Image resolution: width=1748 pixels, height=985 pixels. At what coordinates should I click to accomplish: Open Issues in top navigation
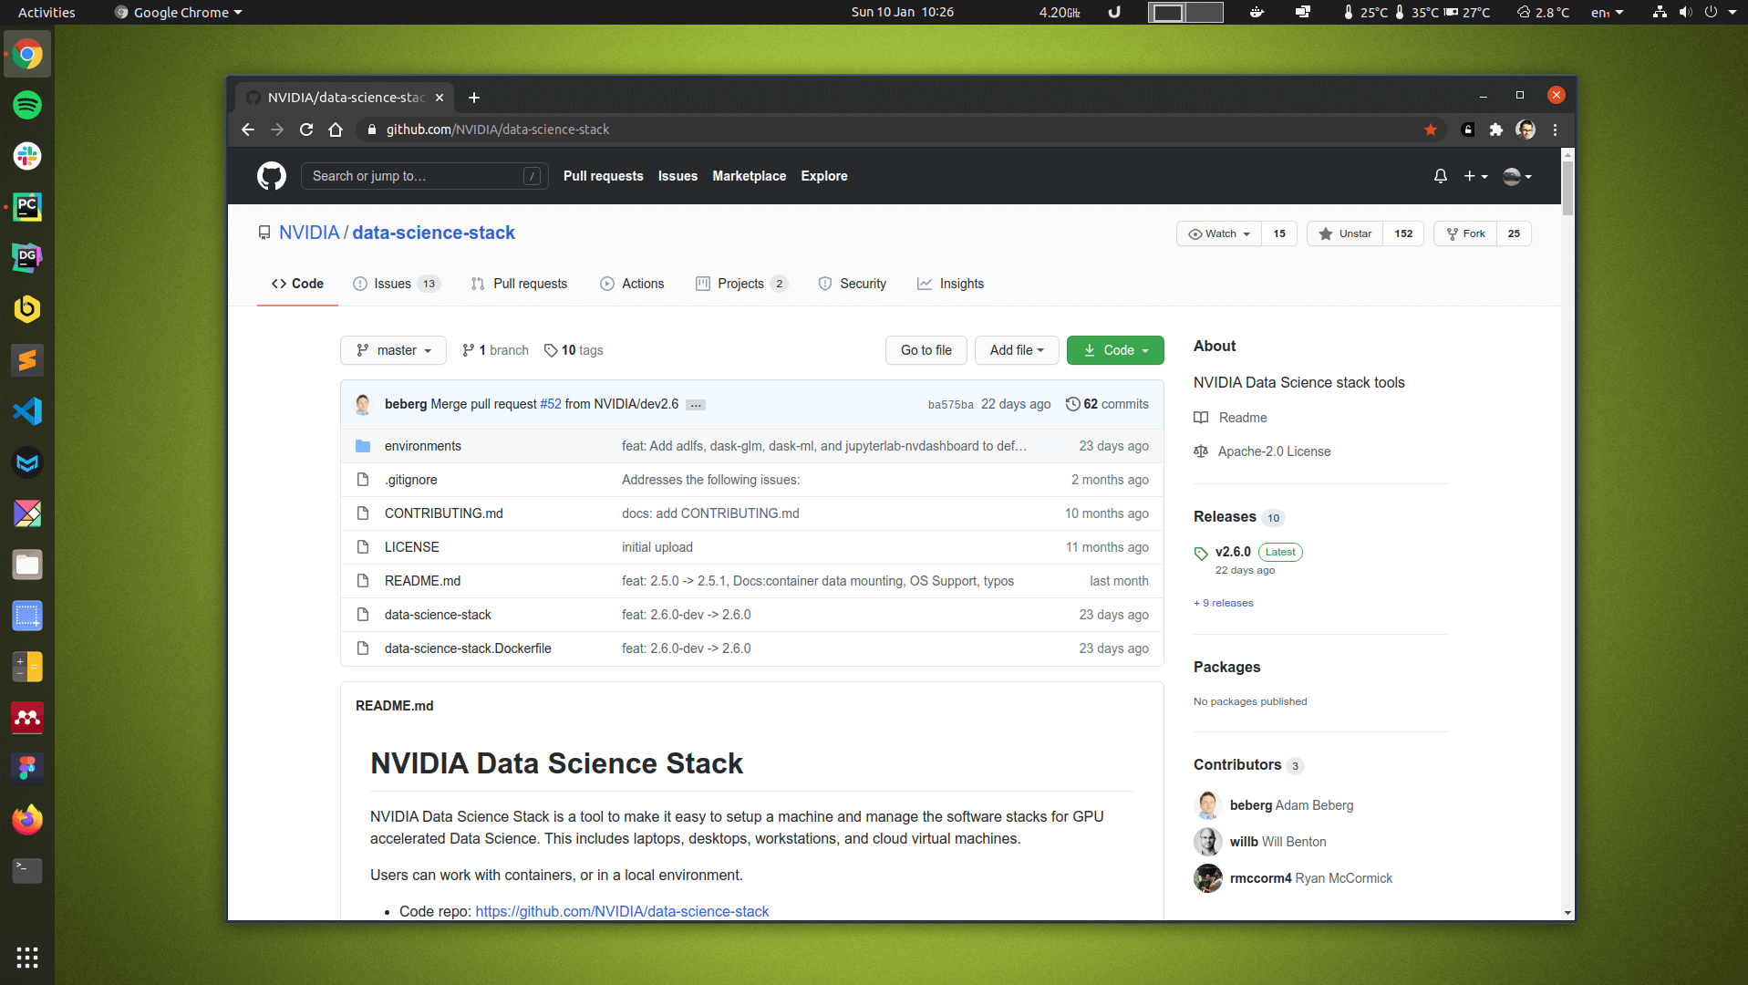677,176
